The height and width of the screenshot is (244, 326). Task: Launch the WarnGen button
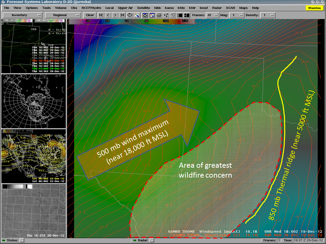[314, 8]
